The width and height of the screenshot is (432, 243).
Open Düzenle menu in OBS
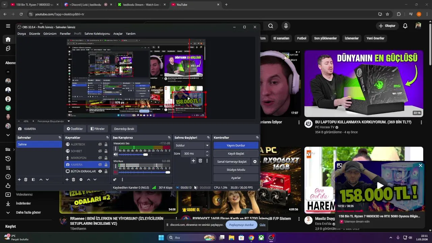click(x=34, y=34)
